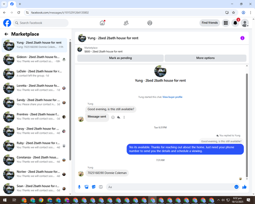Reply to the 'Message sent' bubble
This screenshot has height=204, width=255.
click(118, 117)
